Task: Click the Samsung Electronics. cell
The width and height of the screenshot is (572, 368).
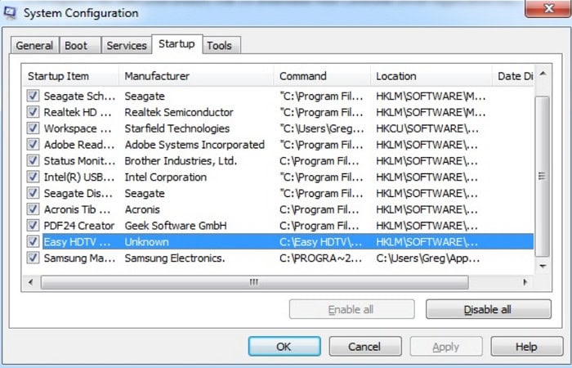Action: (x=175, y=258)
